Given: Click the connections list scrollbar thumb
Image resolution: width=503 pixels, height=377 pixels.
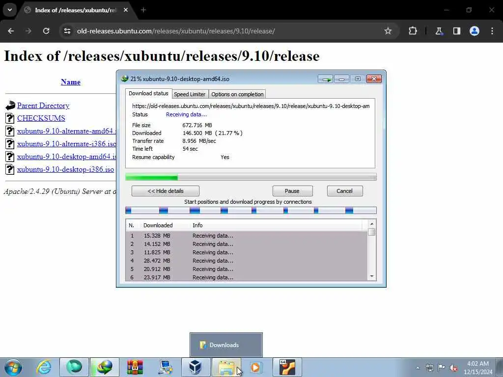Looking at the screenshot, I should click(371, 232).
